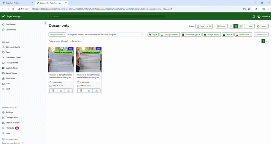Image resolution: width=271 pixels, height=144 pixels.
Task: Open the Title & content search-type dropdown
Action: pyautogui.click(x=57, y=35)
